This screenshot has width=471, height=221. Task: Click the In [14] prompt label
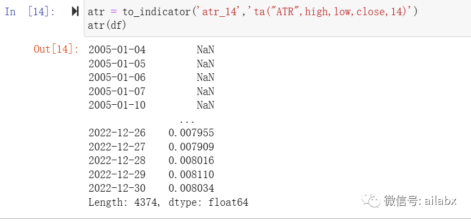(29, 11)
